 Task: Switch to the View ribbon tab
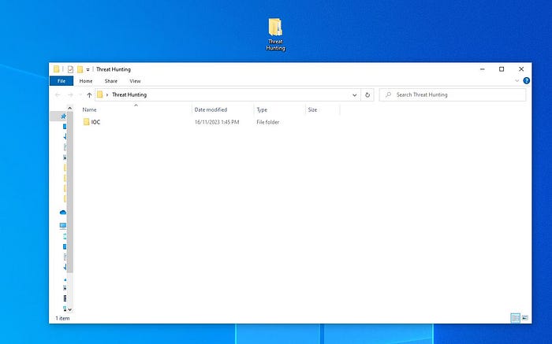point(135,81)
